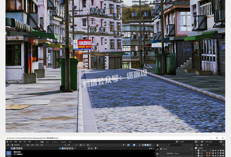This screenshot has height=157, width=231.
Task: Expand the Collection tree item in outliner
Action: pos(196,151)
